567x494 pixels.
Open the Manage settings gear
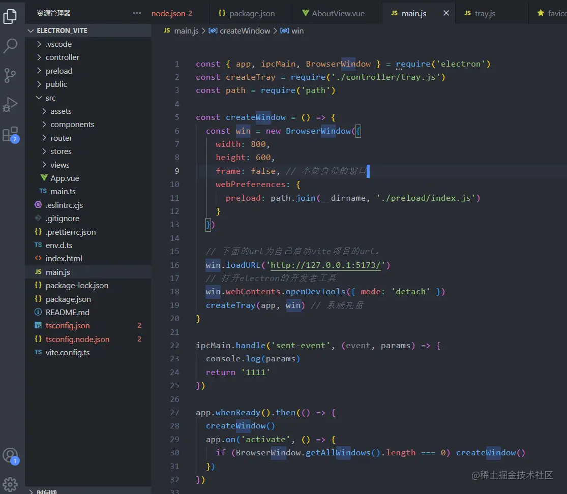[x=10, y=484]
